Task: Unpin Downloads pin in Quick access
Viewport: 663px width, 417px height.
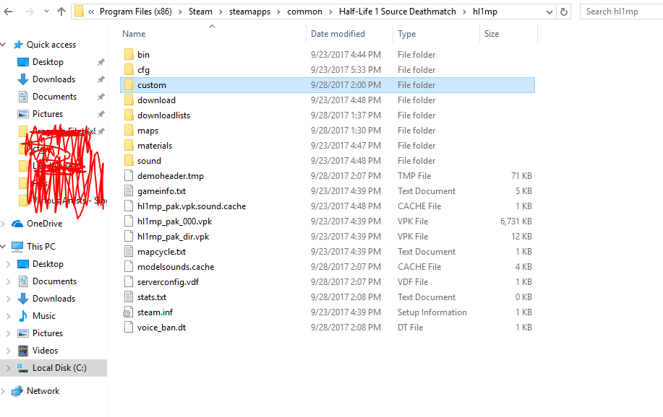Action: pyautogui.click(x=100, y=80)
